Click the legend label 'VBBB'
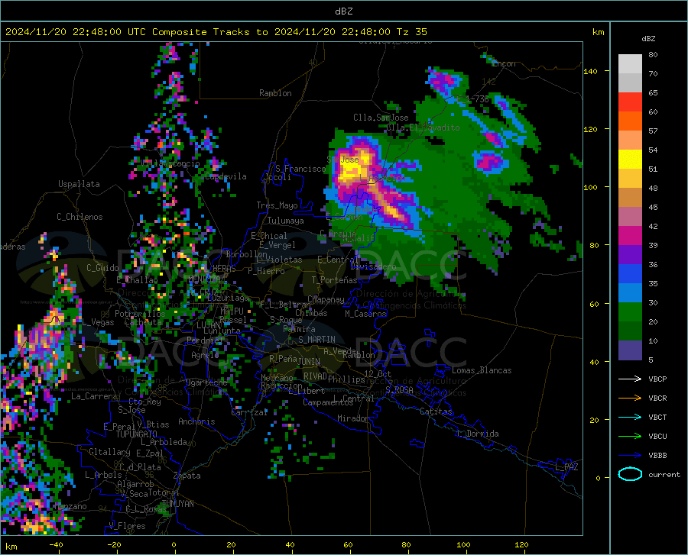The image size is (688, 555). coord(657,456)
